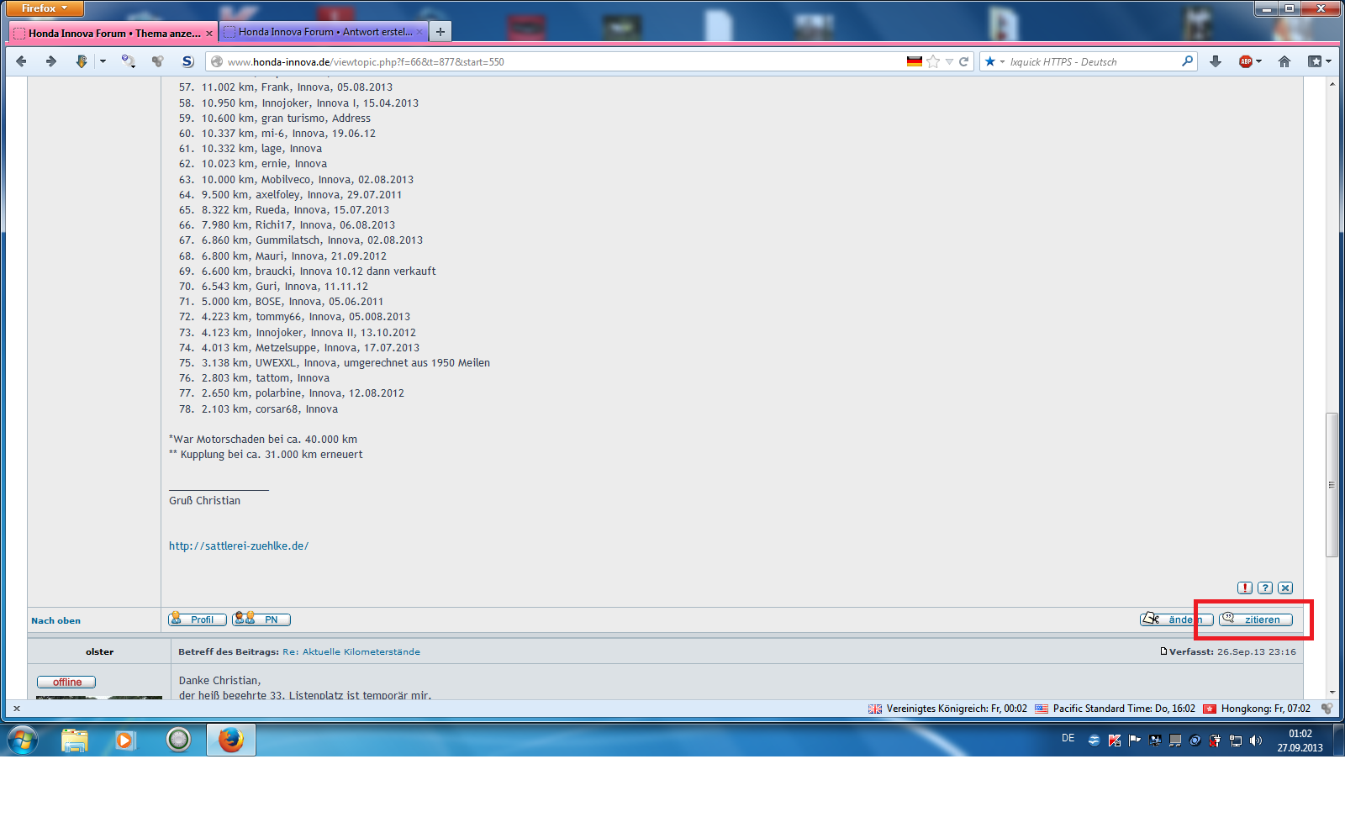Click the search magnifier in search box
1345x817 pixels.
click(x=1187, y=61)
